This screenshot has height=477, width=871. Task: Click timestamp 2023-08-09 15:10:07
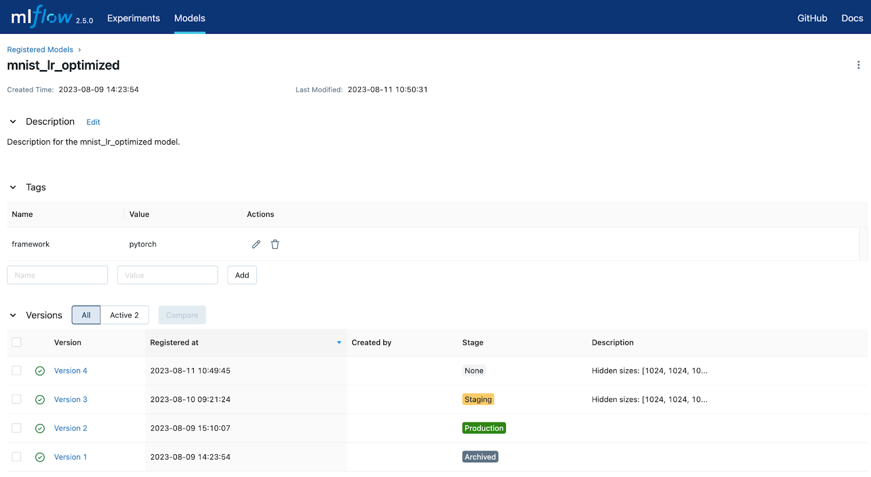tap(190, 428)
